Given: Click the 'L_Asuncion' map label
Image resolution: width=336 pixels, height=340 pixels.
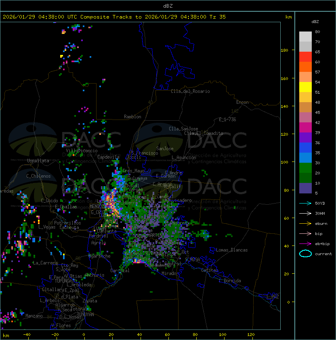Looking at the screenshot, I should coord(184,157).
